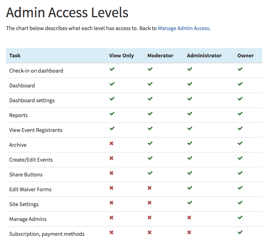Click the View Event Registrants task label
Viewport: 267px width, 245px height.
point(36,130)
